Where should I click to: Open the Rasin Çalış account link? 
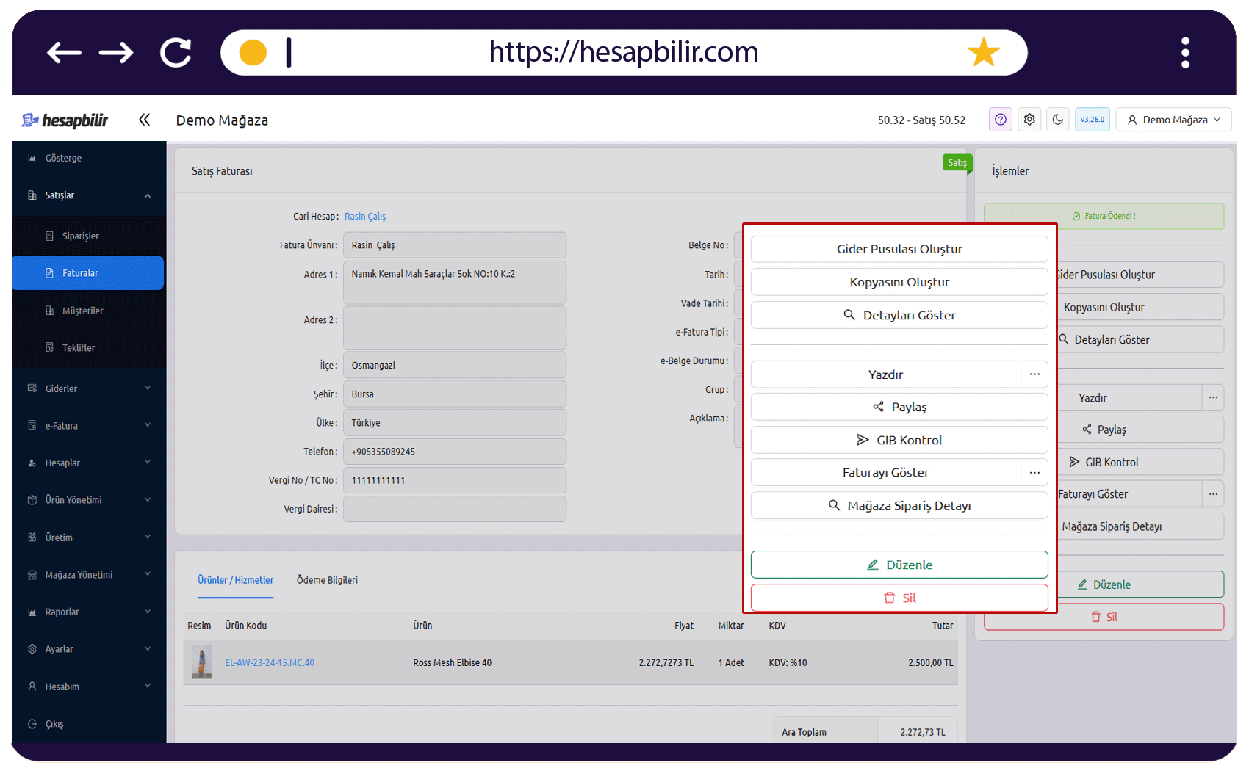[x=365, y=217]
